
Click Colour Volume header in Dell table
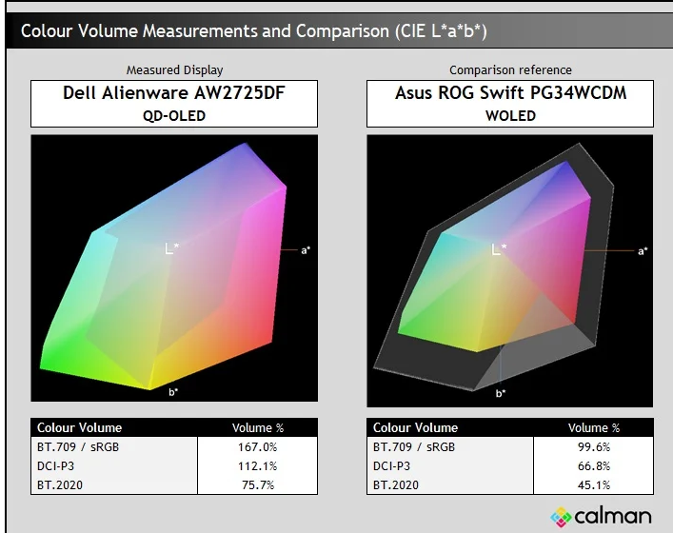79,428
